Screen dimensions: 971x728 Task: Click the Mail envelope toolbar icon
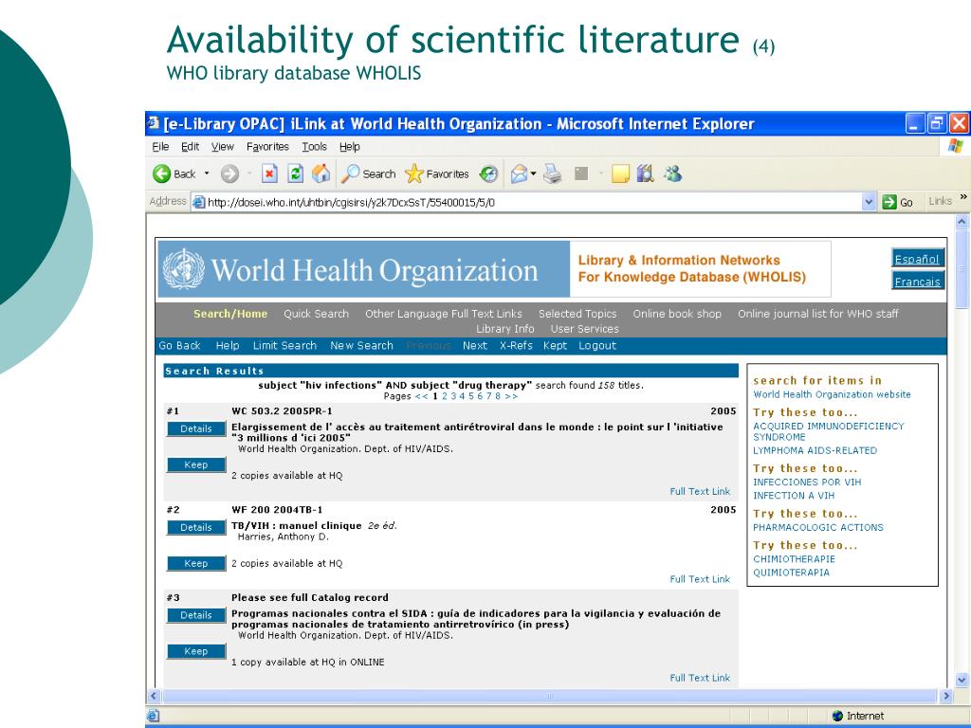click(519, 174)
